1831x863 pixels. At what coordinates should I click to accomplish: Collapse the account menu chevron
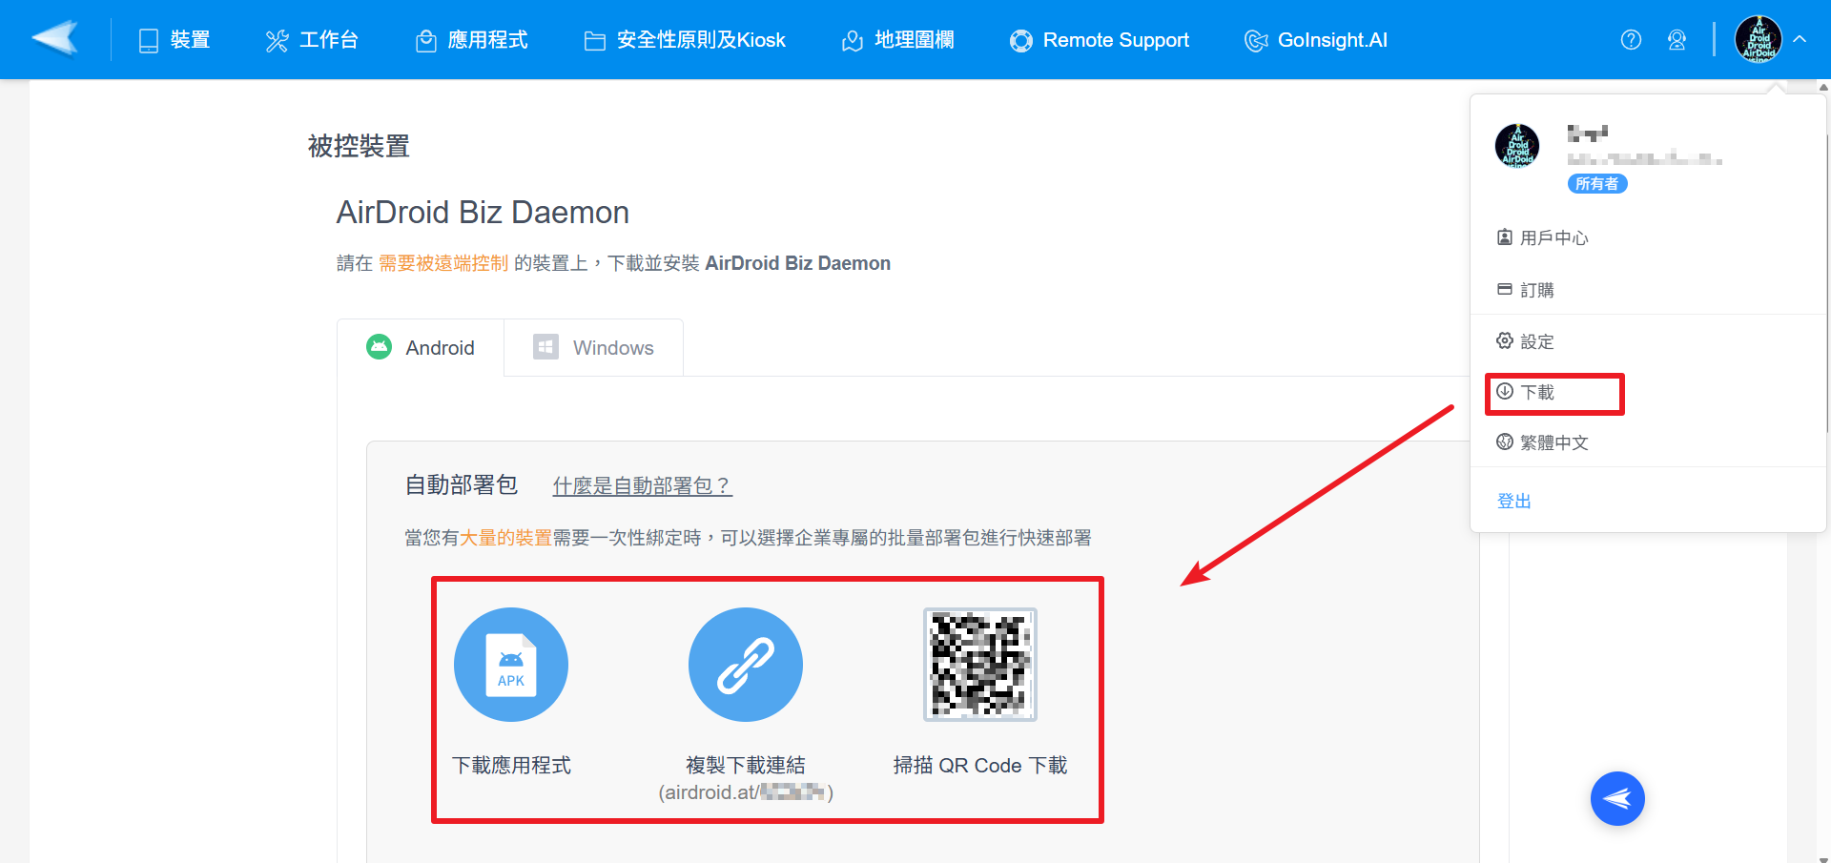click(1800, 40)
